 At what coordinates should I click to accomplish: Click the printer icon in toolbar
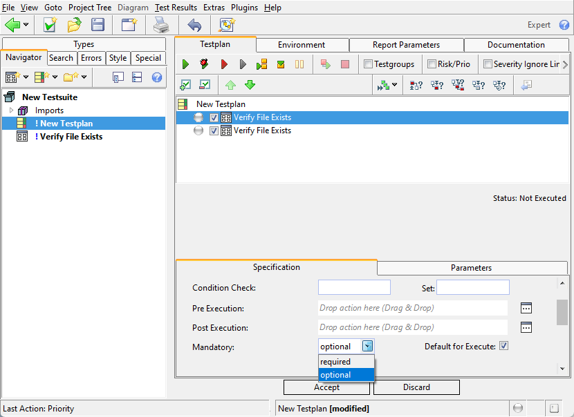160,25
